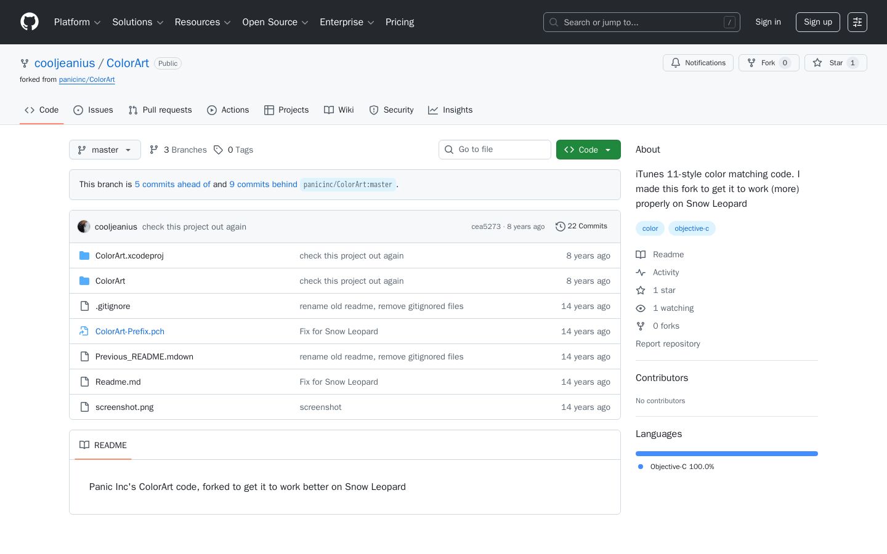Screen dimensions: 887x554
Task: Click the book icon in README tab
Action: click(84, 445)
